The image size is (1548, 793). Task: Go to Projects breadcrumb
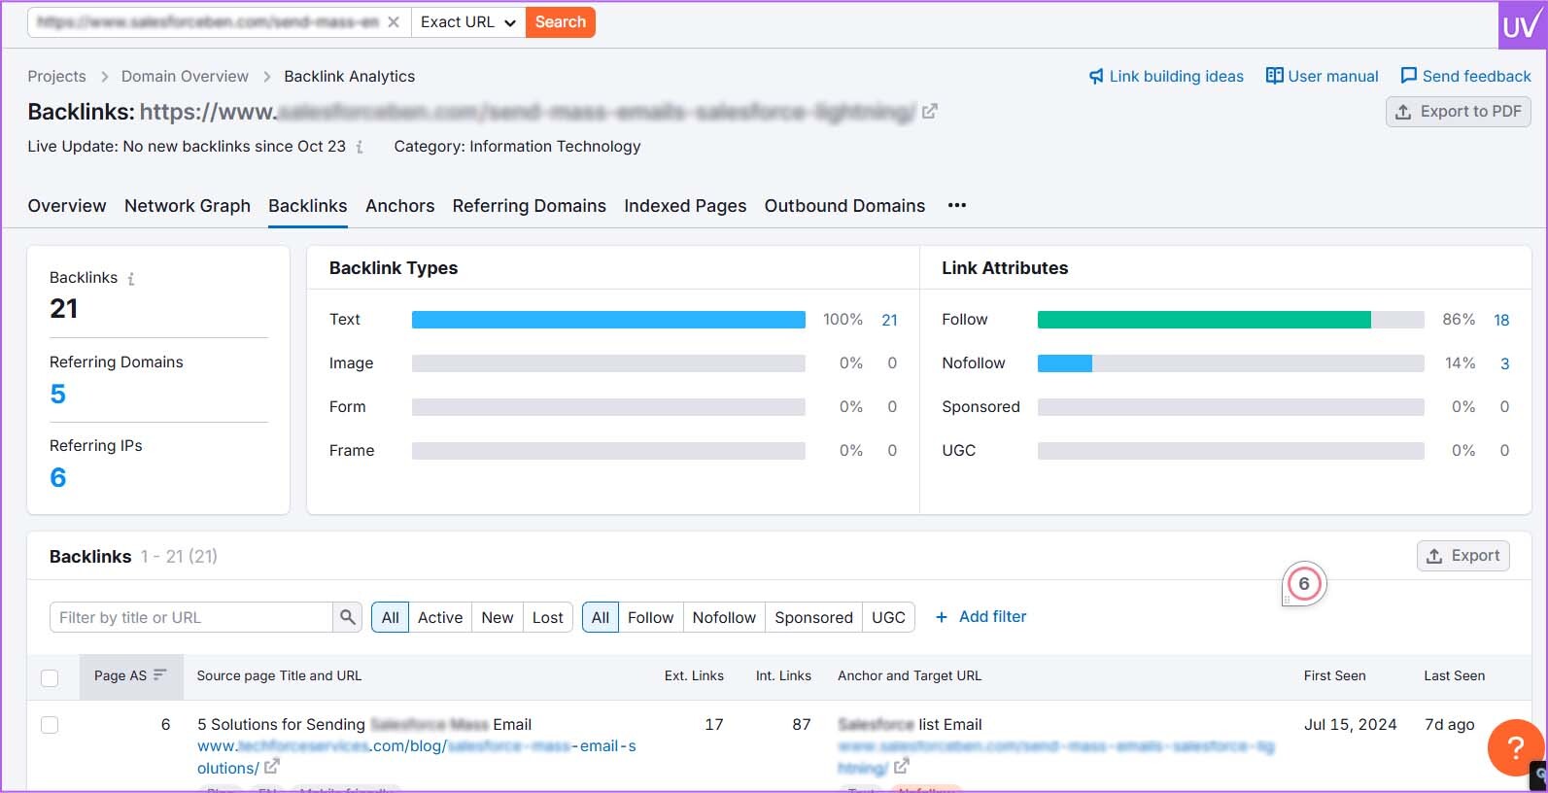56,76
